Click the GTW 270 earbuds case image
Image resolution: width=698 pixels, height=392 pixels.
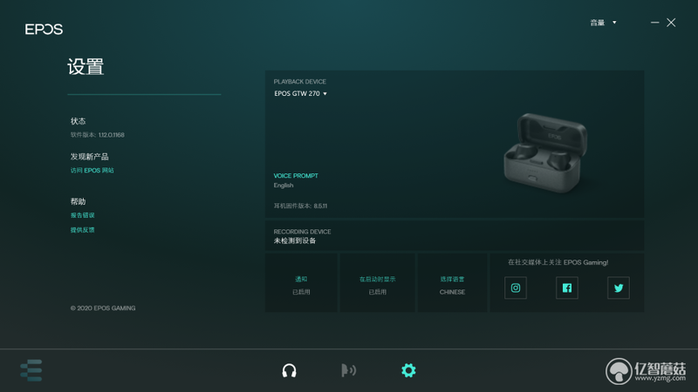[x=545, y=152]
